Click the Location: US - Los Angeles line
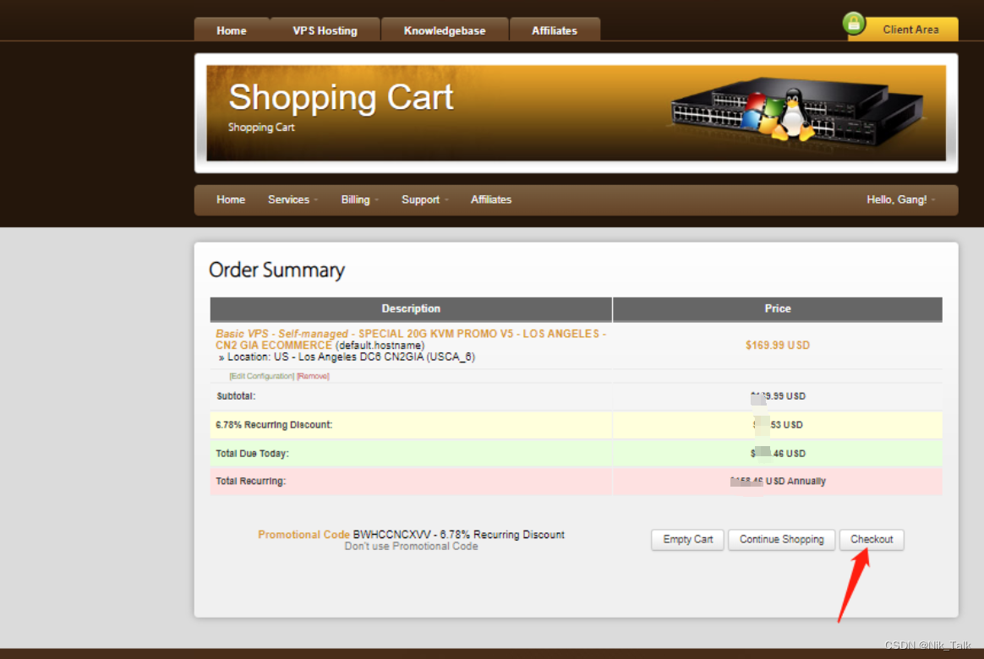 347,357
